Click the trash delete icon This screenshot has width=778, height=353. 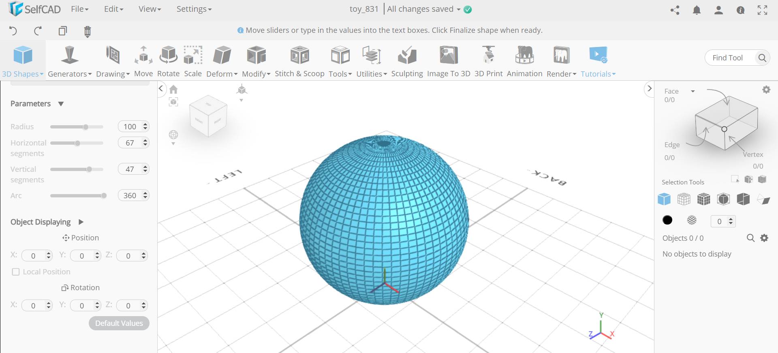[x=87, y=31]
